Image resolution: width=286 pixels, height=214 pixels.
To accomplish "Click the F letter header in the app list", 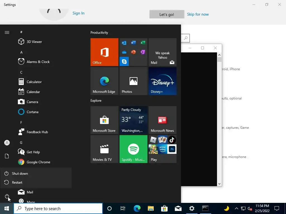I will click(21, 123).
